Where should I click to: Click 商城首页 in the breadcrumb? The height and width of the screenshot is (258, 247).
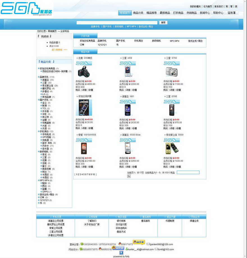click(52, 31)
